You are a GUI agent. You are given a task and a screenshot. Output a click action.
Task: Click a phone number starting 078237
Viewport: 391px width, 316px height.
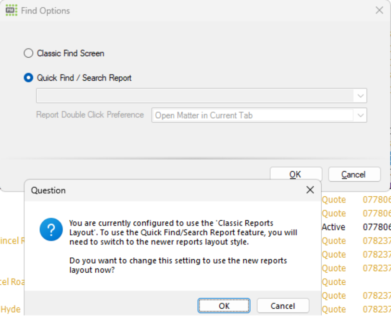(378, 240)
